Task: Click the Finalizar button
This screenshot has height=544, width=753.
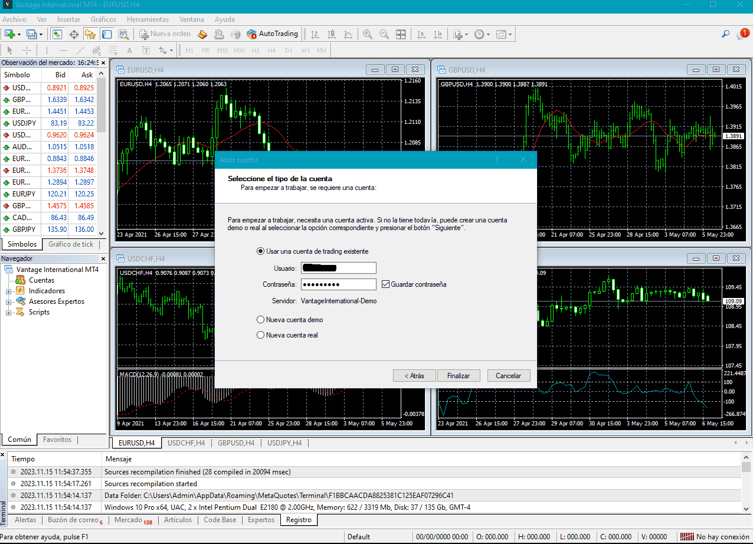Action: (x=459, y=376)
